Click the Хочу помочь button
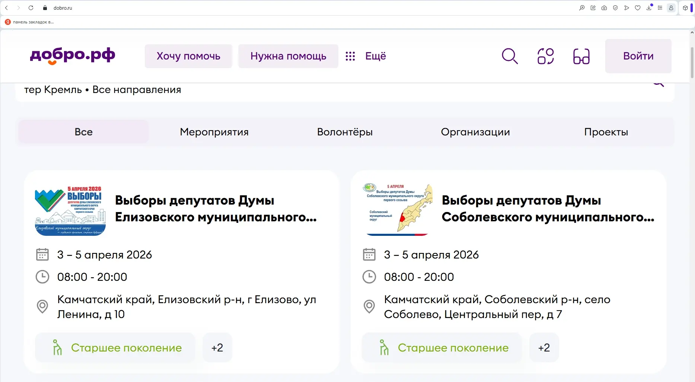This screenshot has width=695, height=382. point(188,56)
